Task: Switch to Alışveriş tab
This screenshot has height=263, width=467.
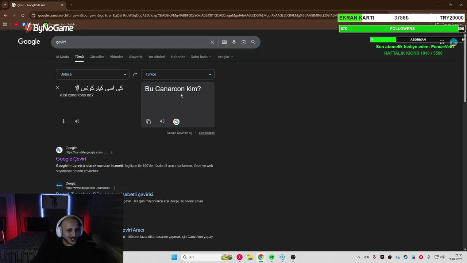Action: coord(136,57)
